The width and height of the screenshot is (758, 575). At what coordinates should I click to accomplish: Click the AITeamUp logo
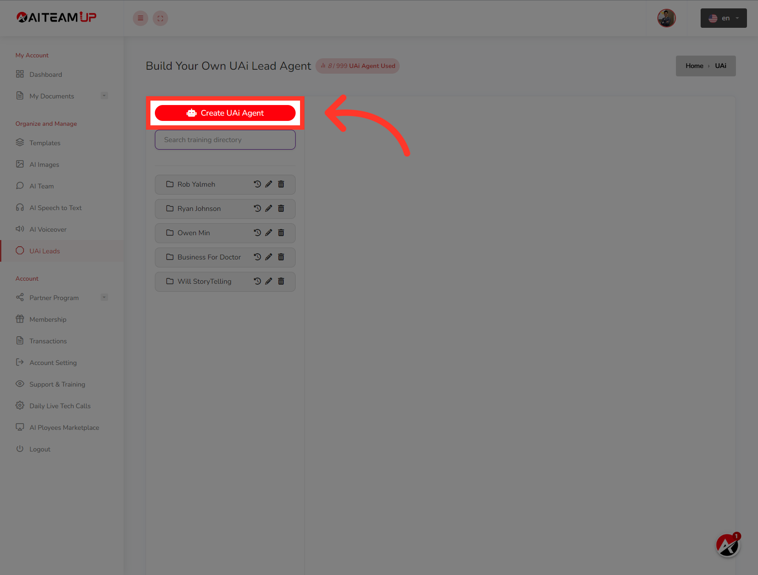(x=56, y=17)
